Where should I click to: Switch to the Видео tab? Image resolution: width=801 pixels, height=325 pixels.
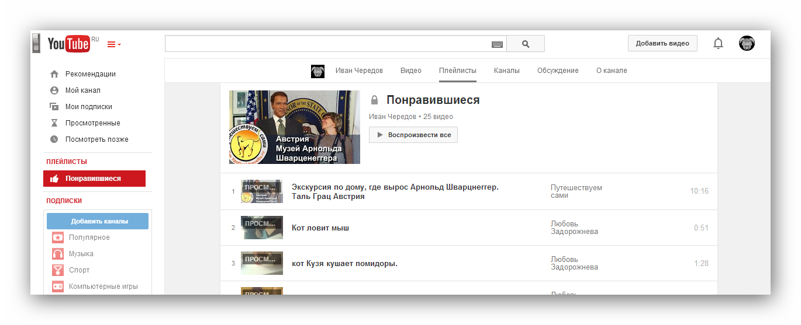click(411, 71)
